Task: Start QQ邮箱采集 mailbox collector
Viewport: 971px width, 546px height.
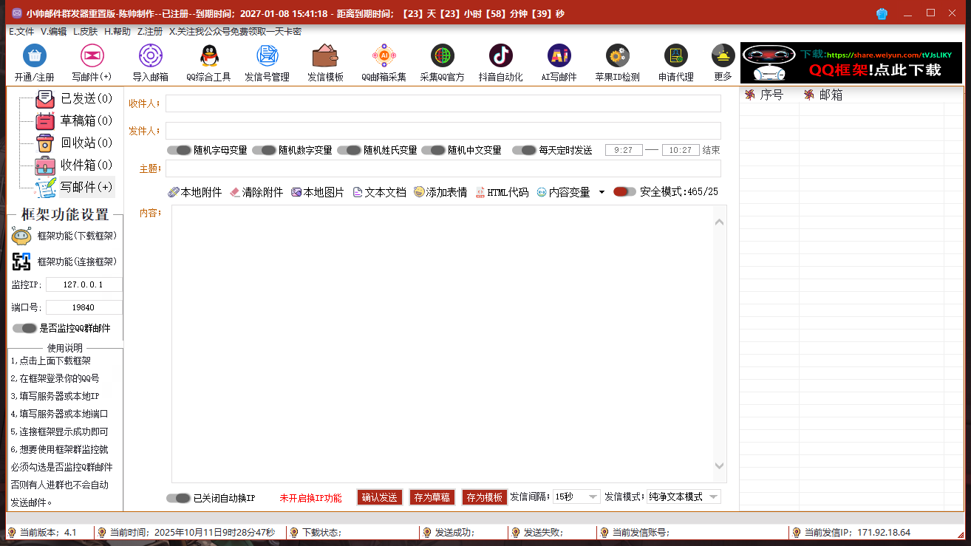Action: point(384,62)
